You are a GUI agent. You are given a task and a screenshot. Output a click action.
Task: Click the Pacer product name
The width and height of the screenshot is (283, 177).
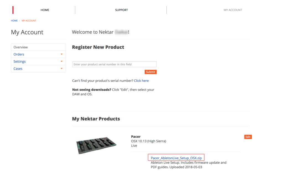tap(136, 137)
